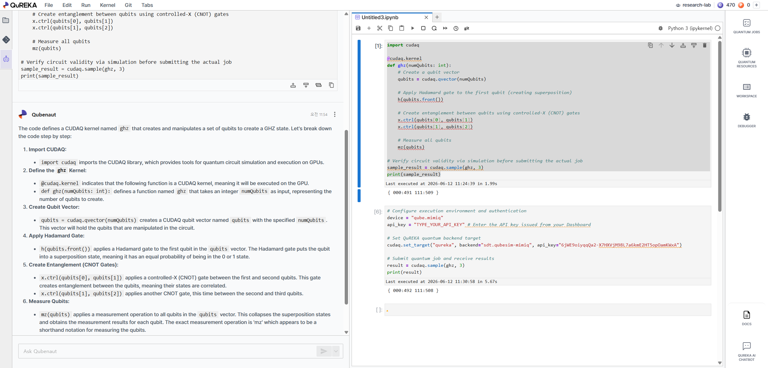Click the chat panel vertical scrollbar
Screen dimensions: 768x368
click(x=346, y=217)
